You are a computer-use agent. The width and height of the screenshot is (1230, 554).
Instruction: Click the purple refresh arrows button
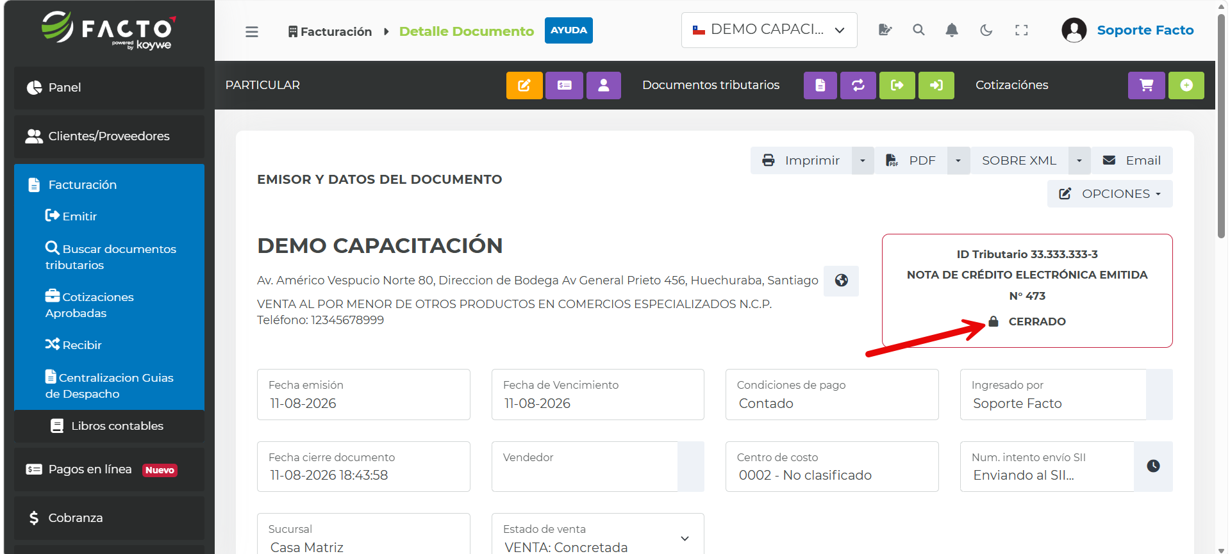click(x=858, y=85)
